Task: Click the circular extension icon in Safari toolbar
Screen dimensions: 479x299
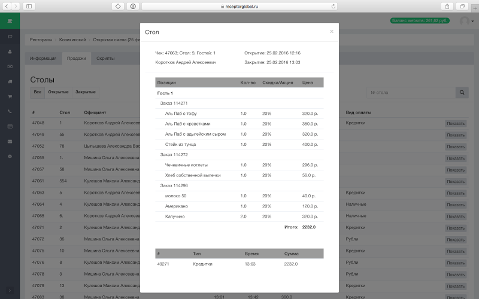Action: tap(133, 6)
